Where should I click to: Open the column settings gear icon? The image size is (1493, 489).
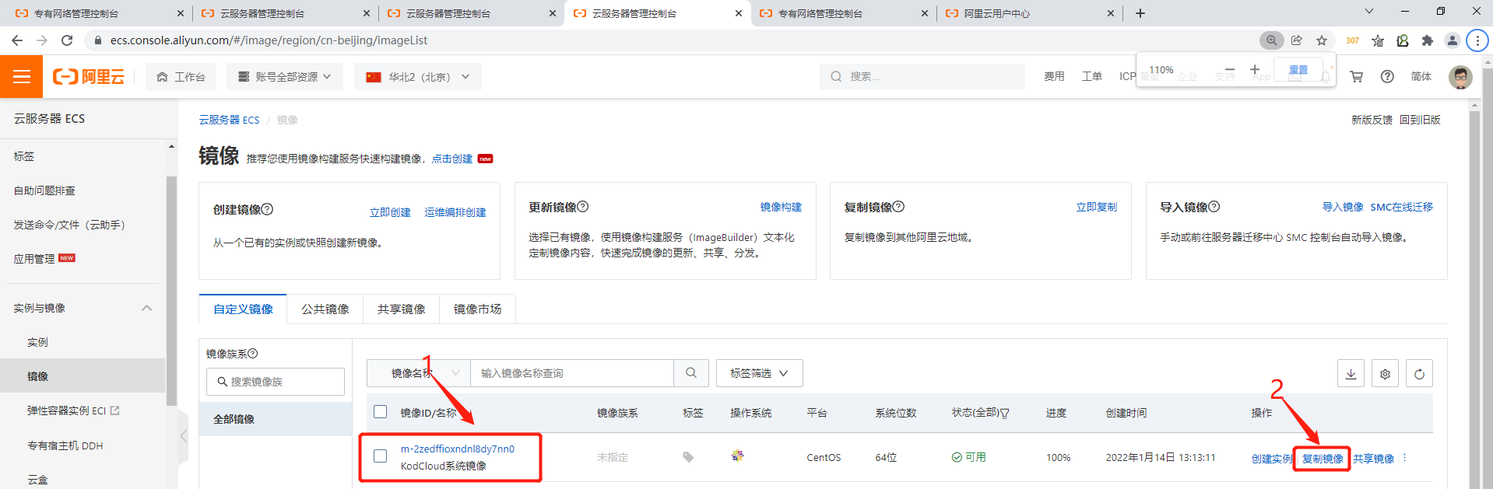pos(1385,374)
